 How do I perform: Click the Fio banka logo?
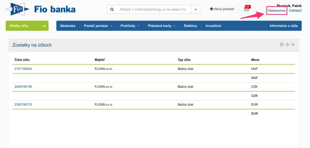[41, 9]
